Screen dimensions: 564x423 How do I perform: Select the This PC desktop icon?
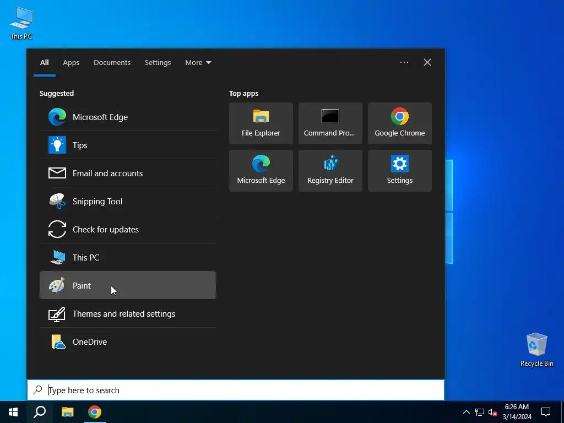pyautogui.click(x=21, y=23)
